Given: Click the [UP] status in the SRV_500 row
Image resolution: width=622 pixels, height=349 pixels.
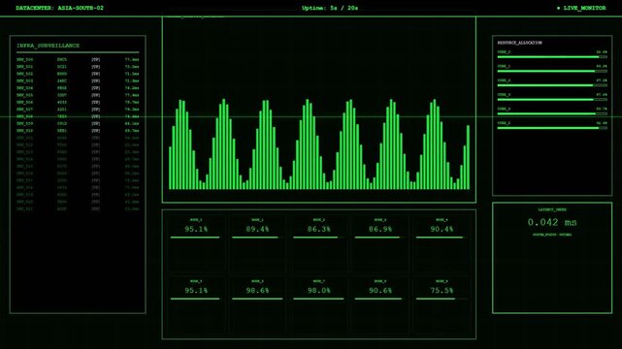Looking at the screenshot, I should point(96,60).
